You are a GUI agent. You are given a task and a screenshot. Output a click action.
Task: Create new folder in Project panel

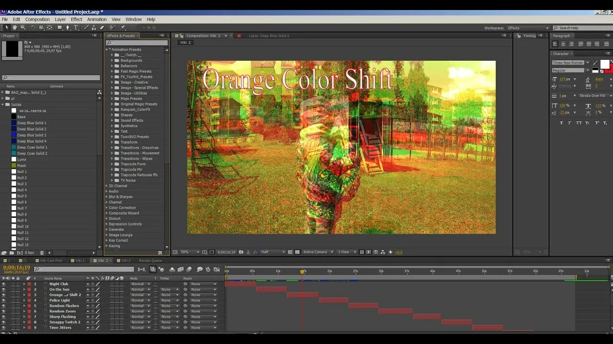click(11, 253)
